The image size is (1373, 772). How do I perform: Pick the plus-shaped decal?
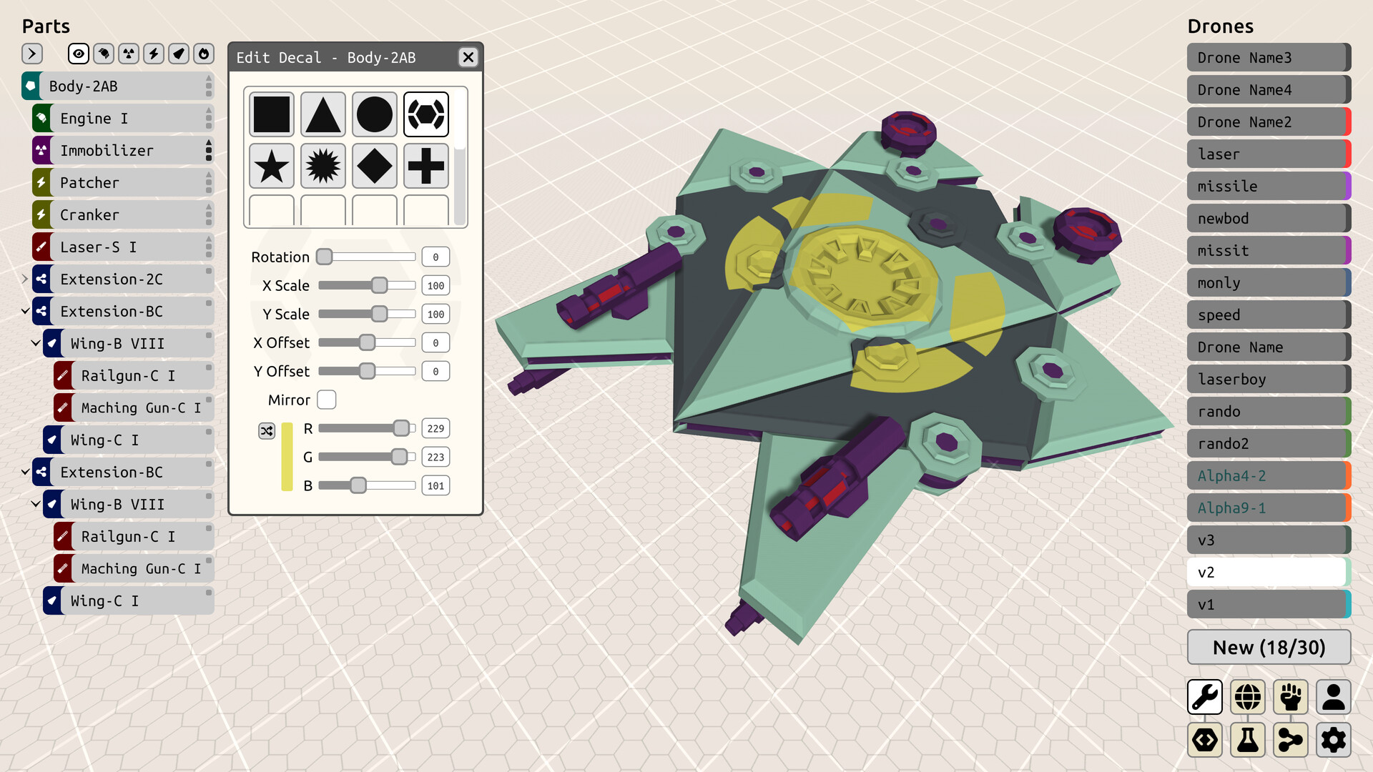click(x=426, y=166)
